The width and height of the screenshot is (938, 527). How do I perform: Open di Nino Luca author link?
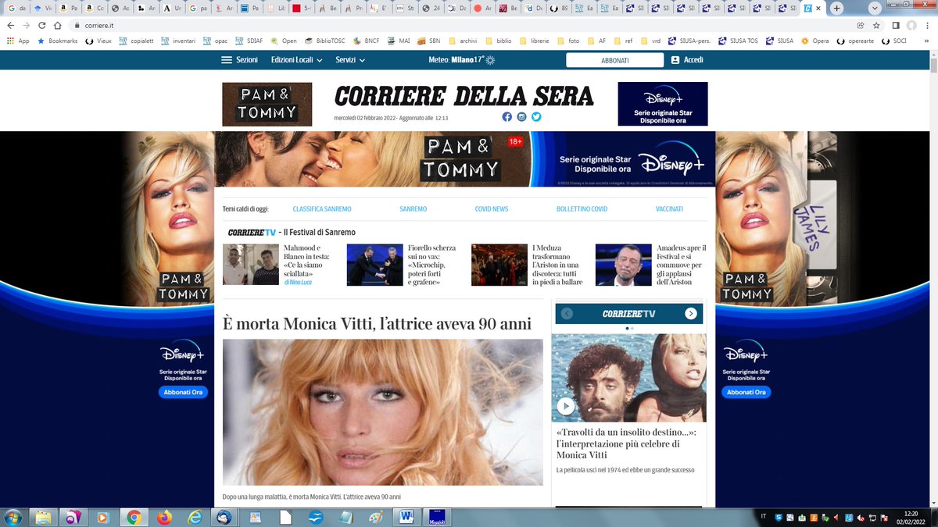pos(299,281)
